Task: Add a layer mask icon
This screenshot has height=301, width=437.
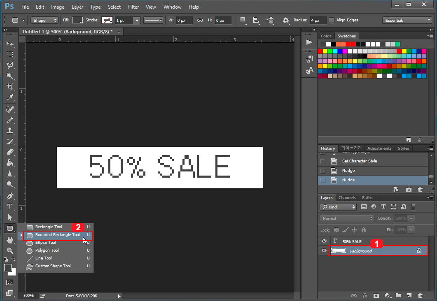Action: pyautogui.click(x=376, y=295)
